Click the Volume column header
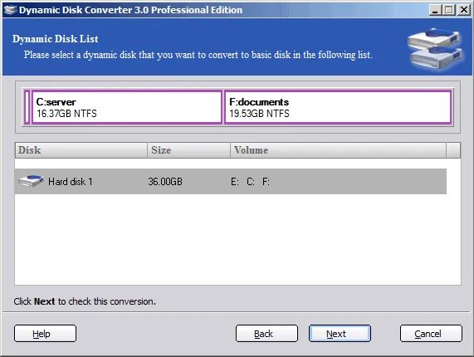The image size is (474, 357). pyautogui.click(x=338, y=150)
